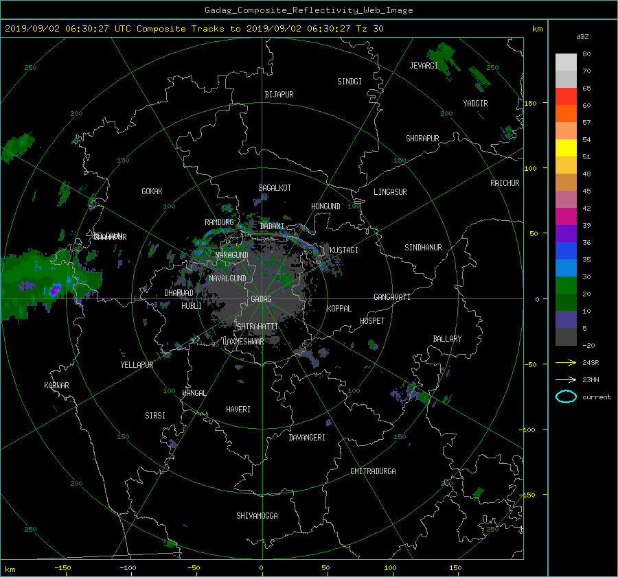Click the red 65 dBZ color swatch

566,97
